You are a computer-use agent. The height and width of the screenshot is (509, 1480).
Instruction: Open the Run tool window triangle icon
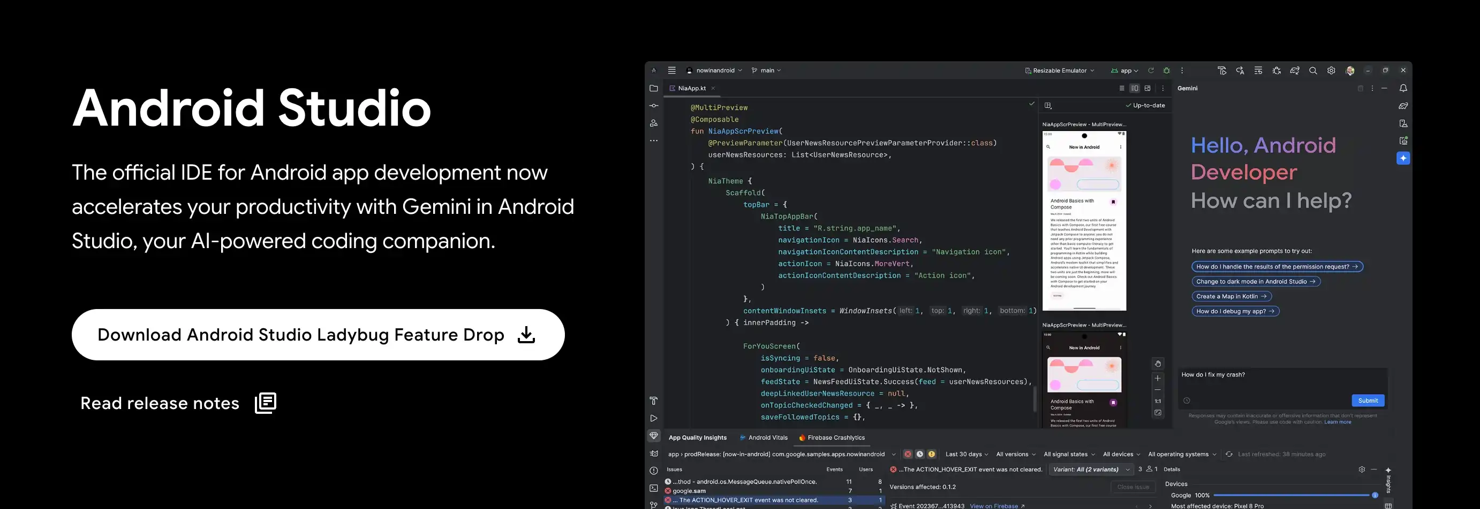(654, 418)
